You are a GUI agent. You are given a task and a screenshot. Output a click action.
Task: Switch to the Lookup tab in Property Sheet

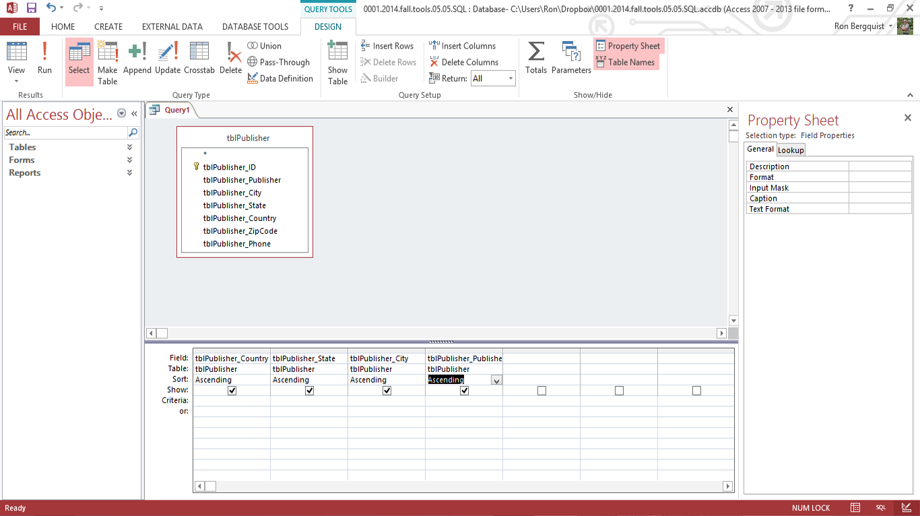pos(791,150)
